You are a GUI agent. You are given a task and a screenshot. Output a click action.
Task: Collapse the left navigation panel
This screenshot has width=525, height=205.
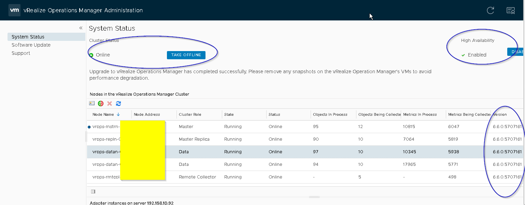click(x=81, y=28)
